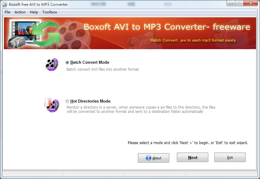
Task: Select the Batch Convert Mode radio button
Action: (67, 62)
